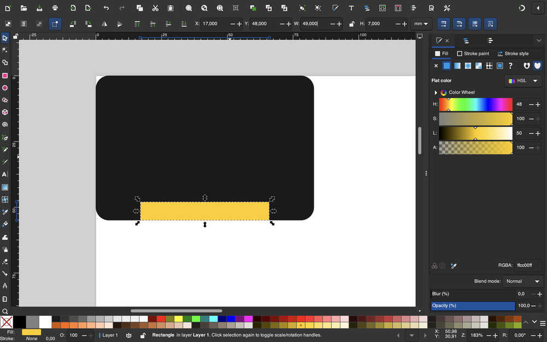This screenshot has height=342, width=547.
Task: Toggle the canvas guides lock at ruler corner
Action: (15, 36)
